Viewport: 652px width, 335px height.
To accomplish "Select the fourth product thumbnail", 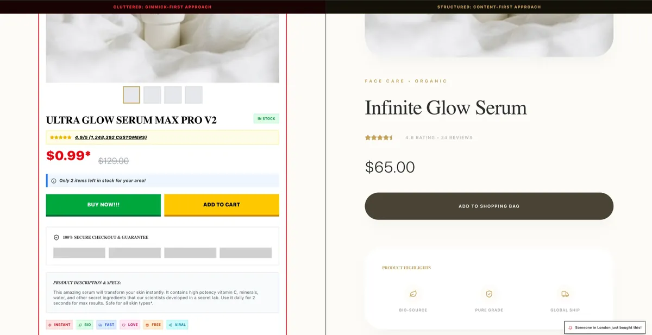I will (193, 95).
